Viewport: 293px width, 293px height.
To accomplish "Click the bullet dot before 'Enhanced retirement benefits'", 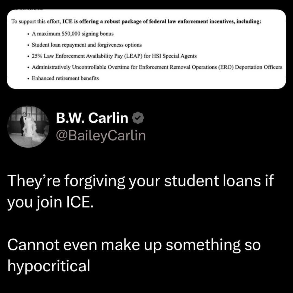I will pyautogui.click(x=28, y=79).
